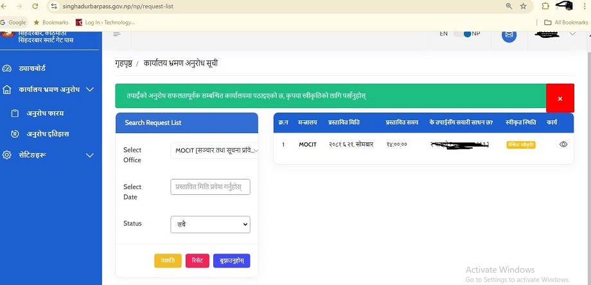Open the hamburger sidebar menu icon
This screenshot has height=285, width=591.
tap(117, 34)
